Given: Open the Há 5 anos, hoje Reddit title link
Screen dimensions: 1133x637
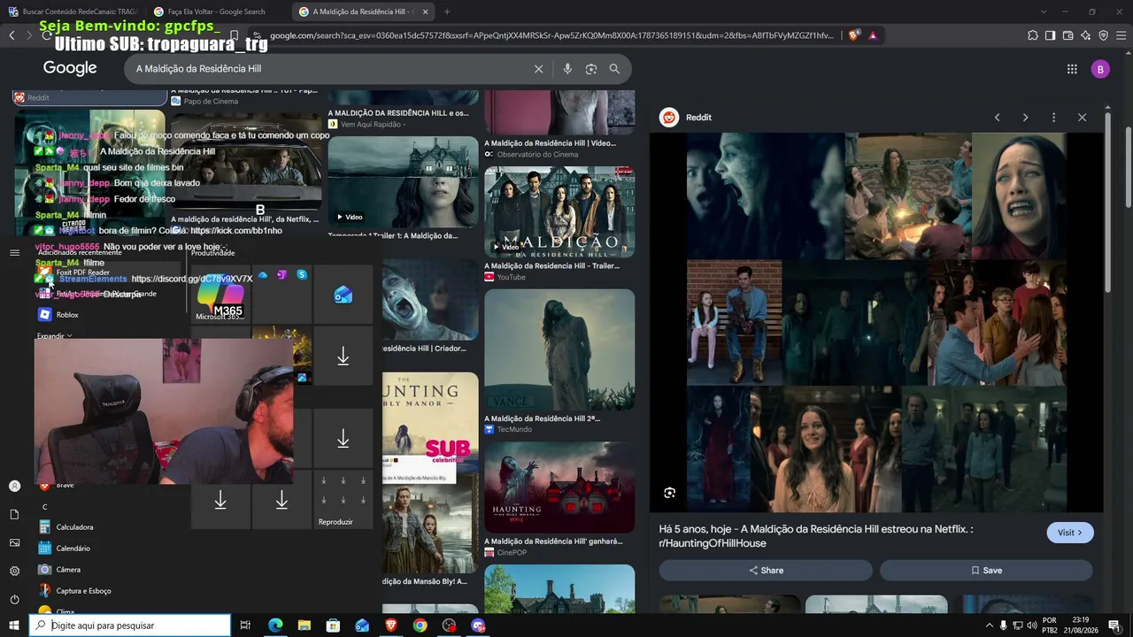Looking at the screenshot, I should pyautogui.click(x=816, y=536).
